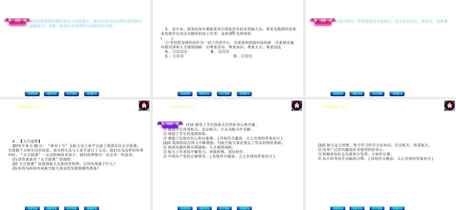Screen dimensions: 456x210
Task: Click the third blue button under the 创新型国家 解析 slide
Action: [x=72, y=94]
